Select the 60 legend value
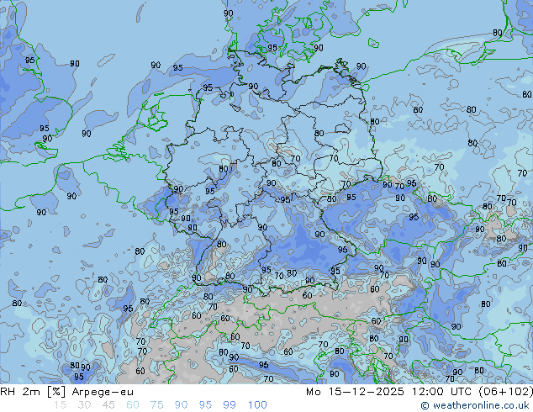 point(133,405)
